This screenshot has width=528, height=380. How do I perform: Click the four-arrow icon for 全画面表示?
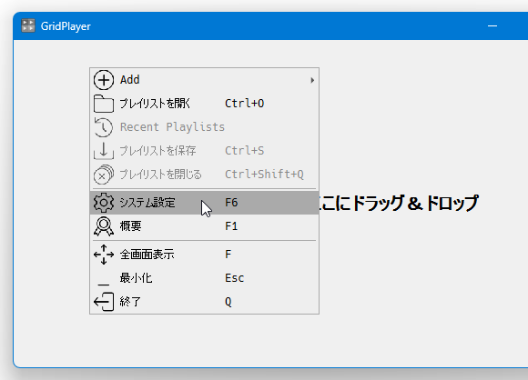[x=104, y=255]
